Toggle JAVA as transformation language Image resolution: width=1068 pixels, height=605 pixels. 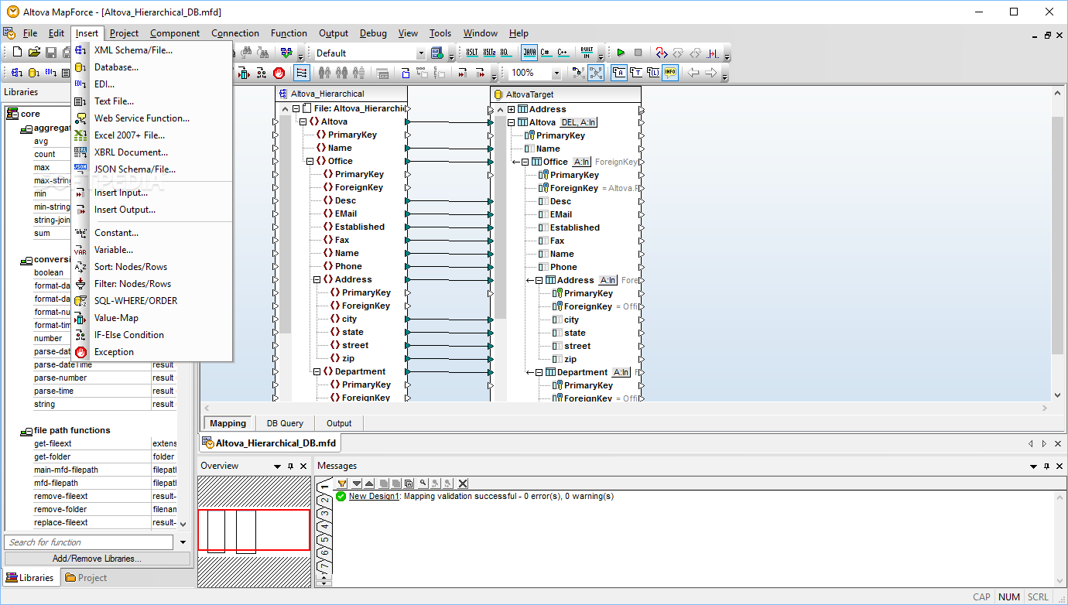click(x=529, y=53)
